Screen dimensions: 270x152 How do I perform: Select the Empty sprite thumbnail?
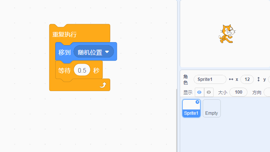(x=212, y=108)
